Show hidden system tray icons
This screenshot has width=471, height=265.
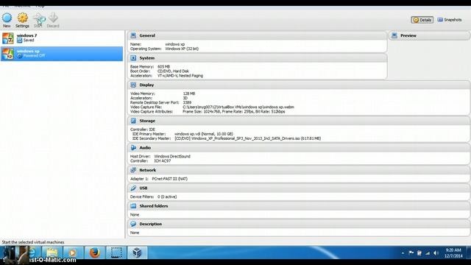[403, 253]
